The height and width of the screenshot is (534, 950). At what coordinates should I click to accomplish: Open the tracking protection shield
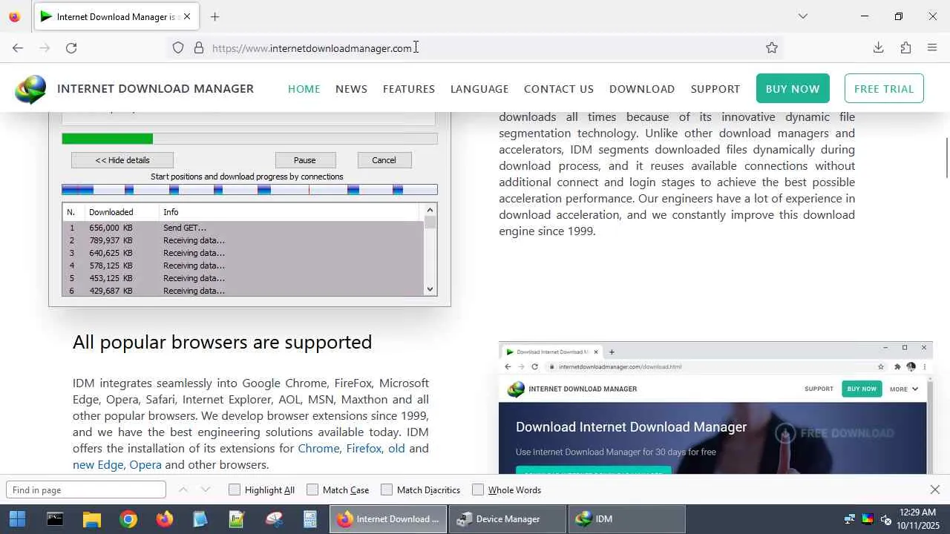[178, 47]
